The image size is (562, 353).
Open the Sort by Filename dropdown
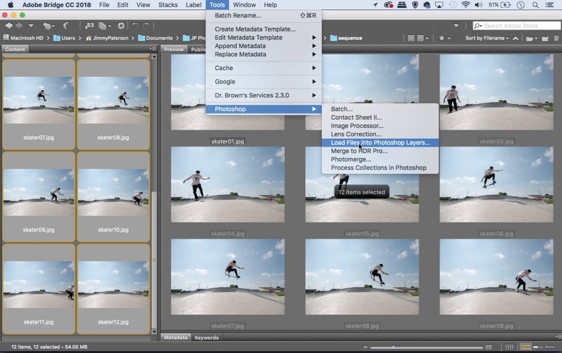pos(484,38)
